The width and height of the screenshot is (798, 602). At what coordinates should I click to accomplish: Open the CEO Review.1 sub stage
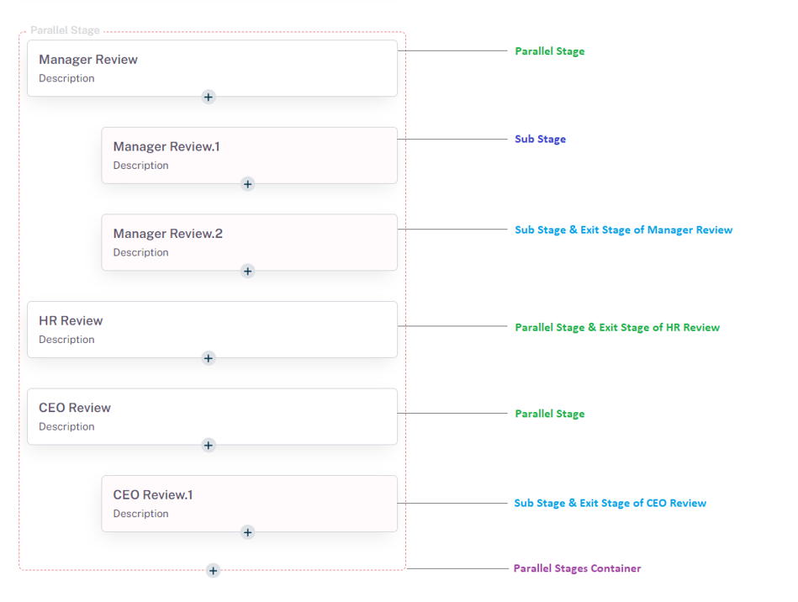(250, 503)
